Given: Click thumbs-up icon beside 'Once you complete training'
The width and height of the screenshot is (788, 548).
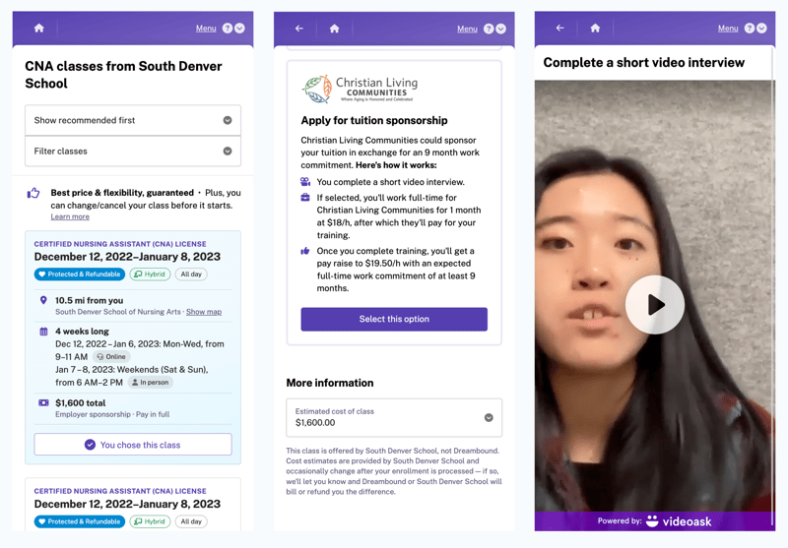Looking at the screenshot, I should click(x=305, y=251).
